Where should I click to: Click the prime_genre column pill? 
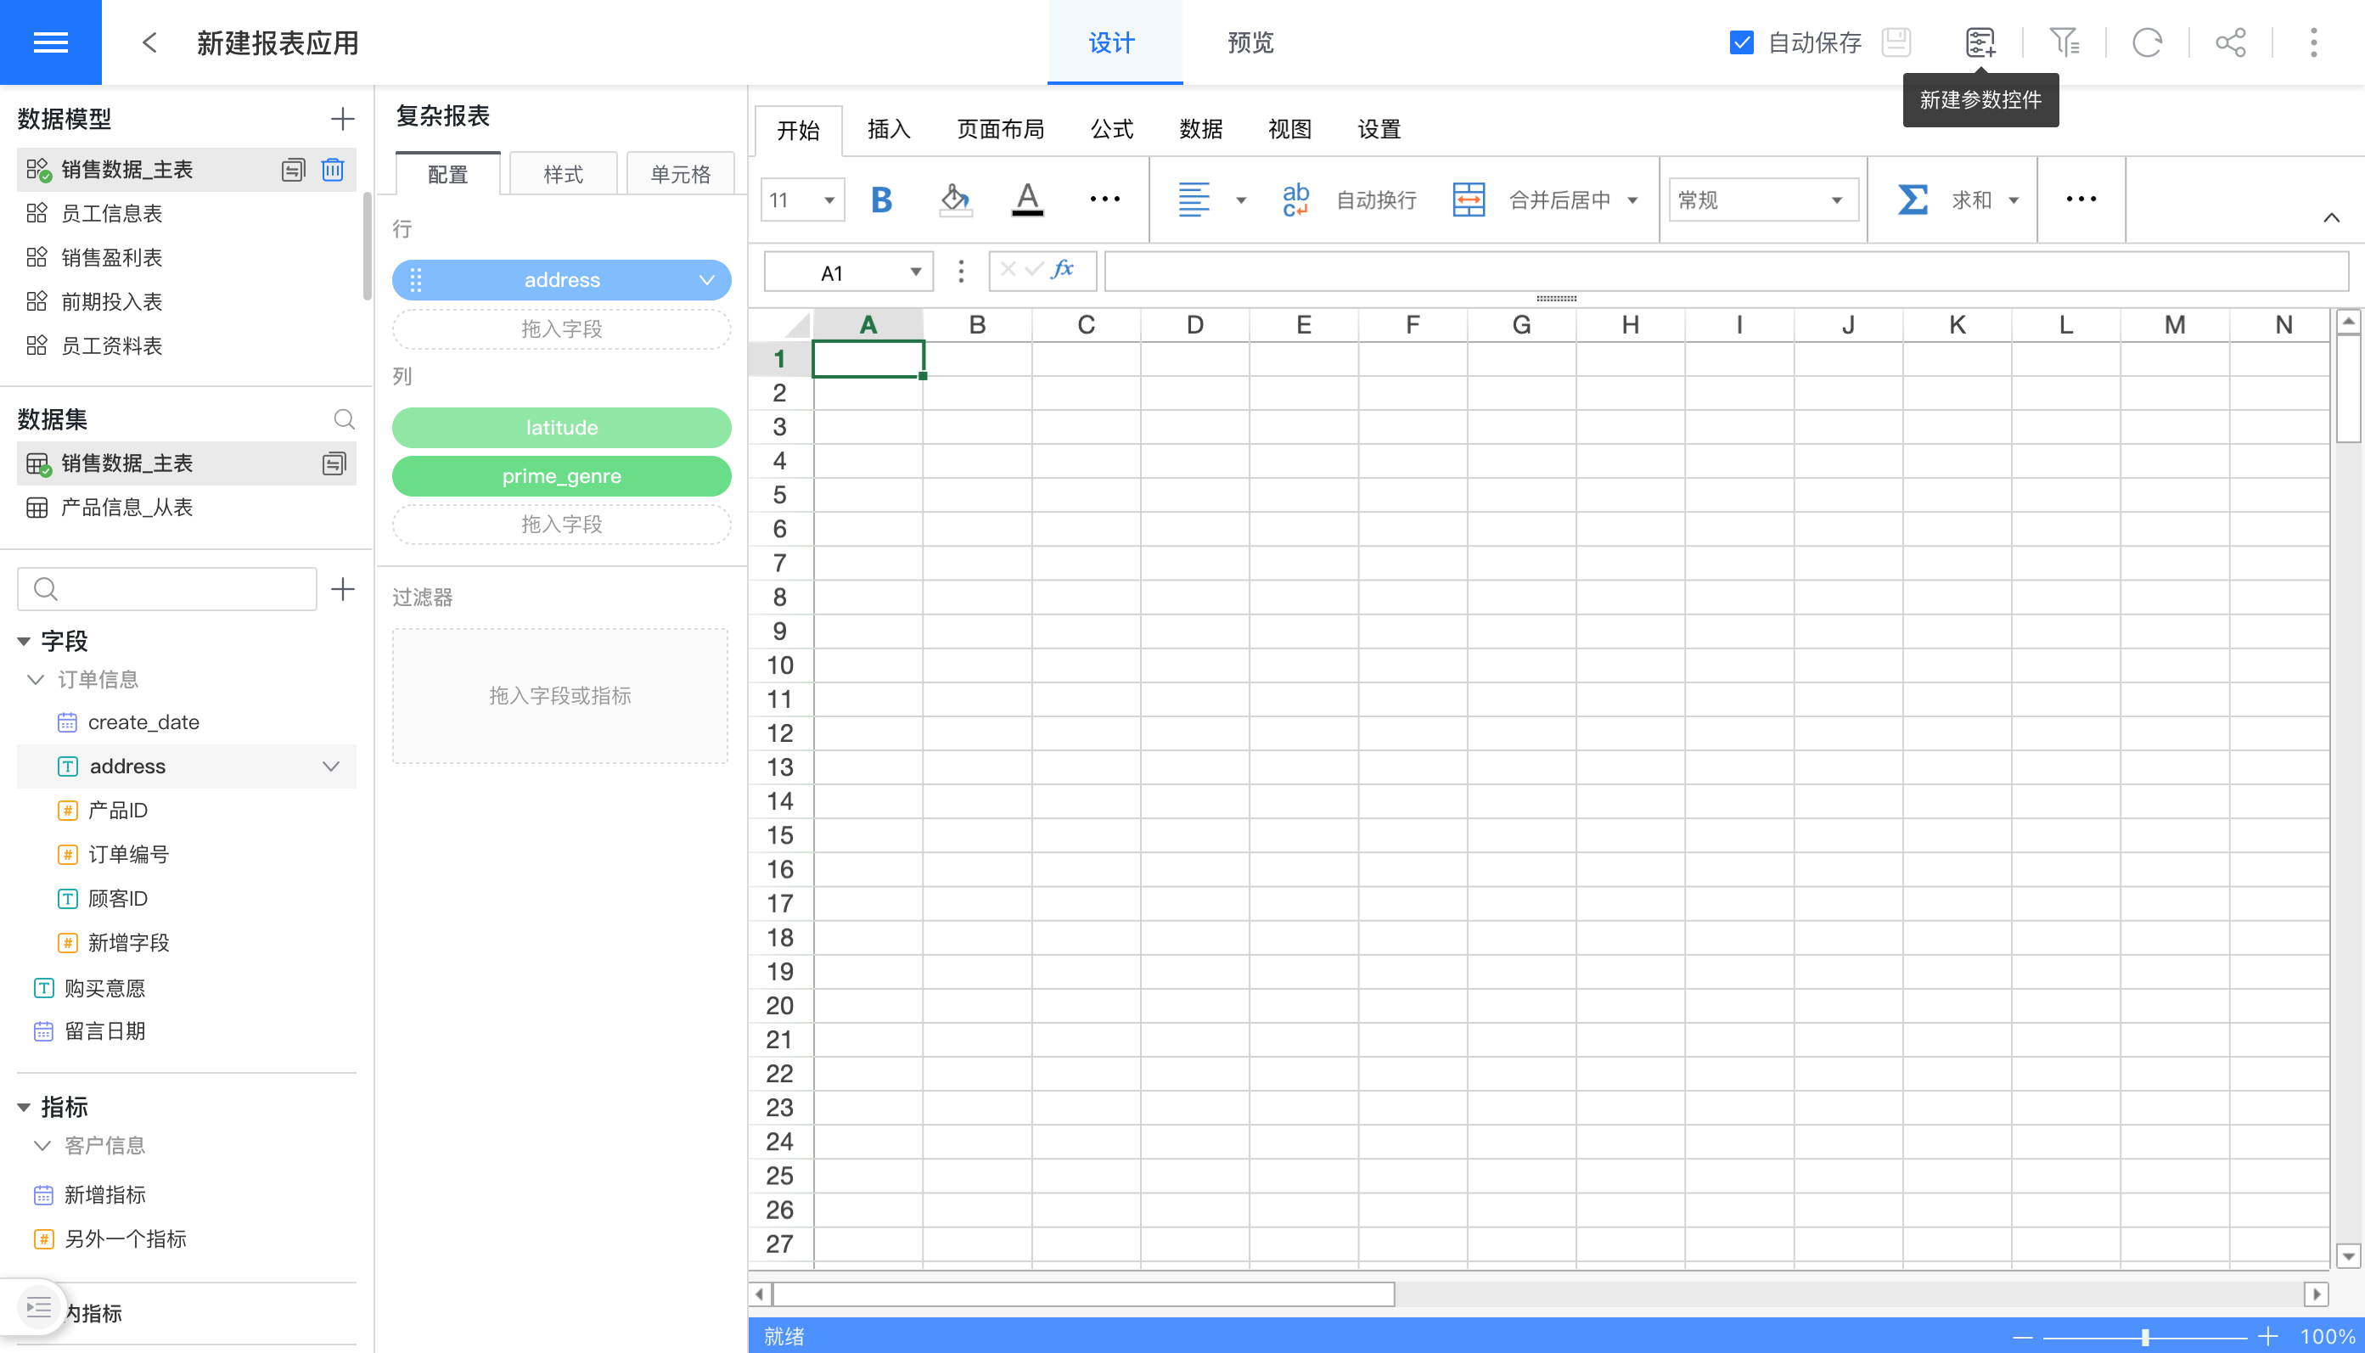tap(561, 476)
